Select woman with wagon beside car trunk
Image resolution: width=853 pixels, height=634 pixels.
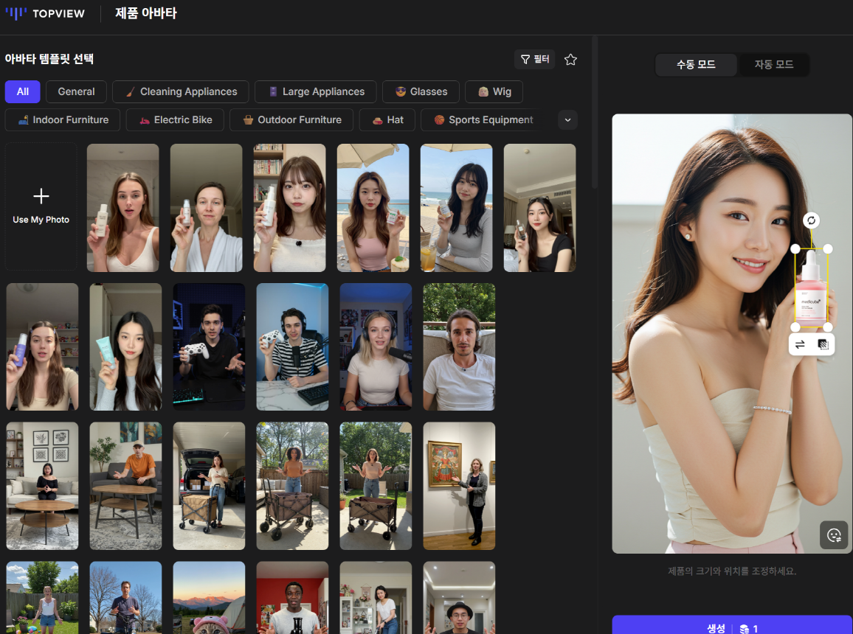[x=209, y=486]
